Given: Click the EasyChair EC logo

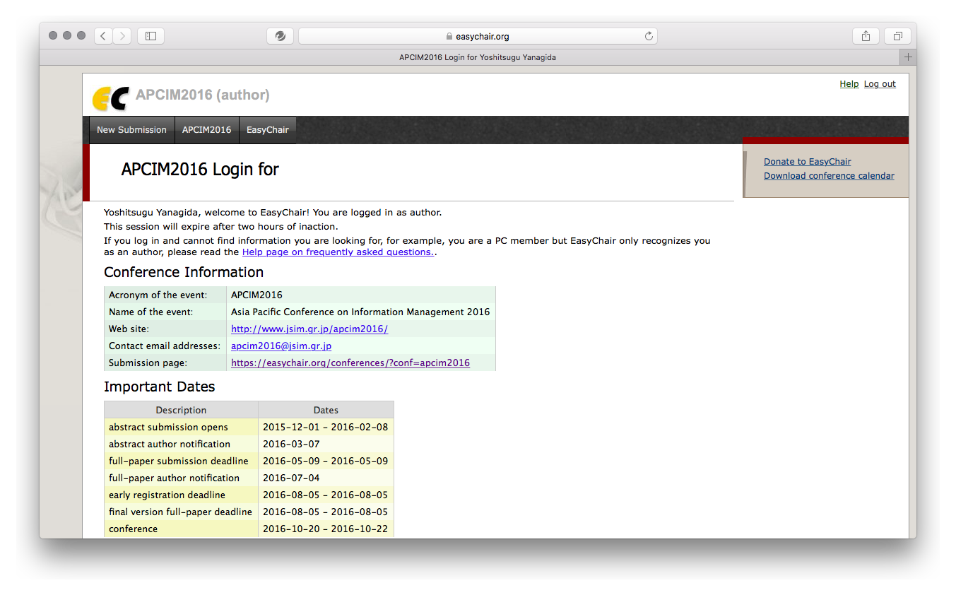Looking at the screenshot, I should tap(110, 98).
